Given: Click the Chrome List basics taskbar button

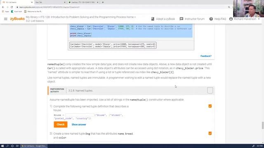Looking at the screenshot, I should [x=34, y=146].
